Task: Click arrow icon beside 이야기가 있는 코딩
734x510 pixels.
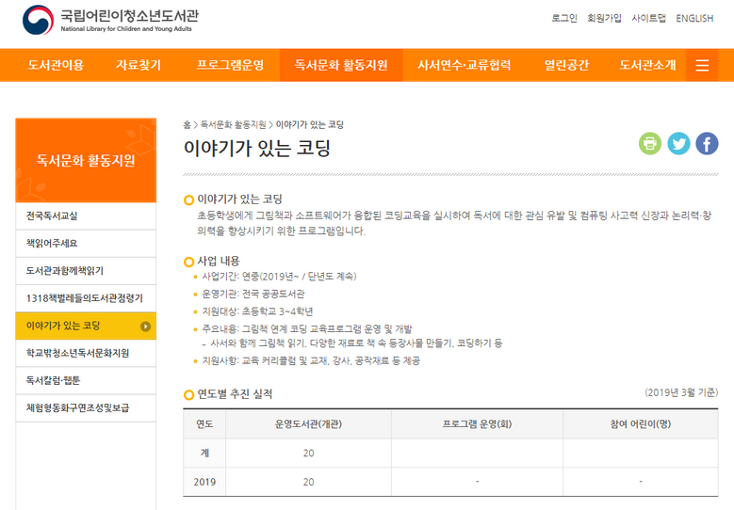Action: click(x=145, y=327)
